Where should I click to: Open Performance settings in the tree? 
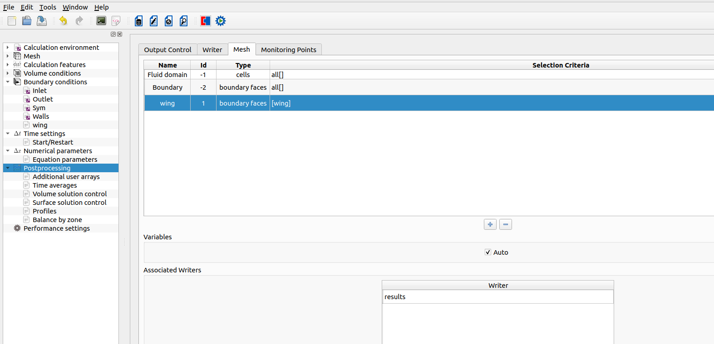click(x=57, y=228)
